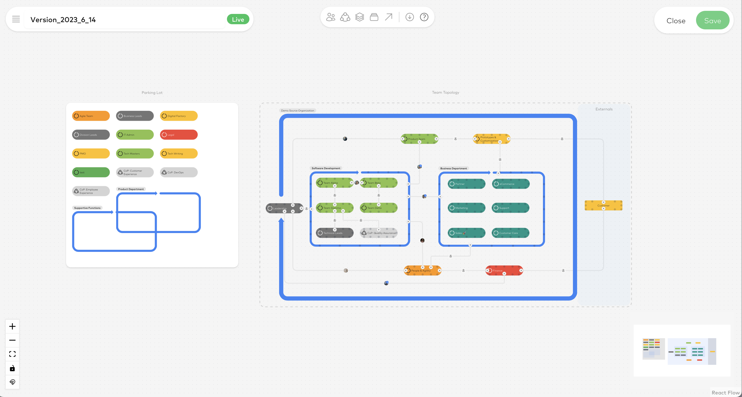Click the layers stack icon
Image resolution: width=742 pixels, height=397 pixels.
[359, 17]
